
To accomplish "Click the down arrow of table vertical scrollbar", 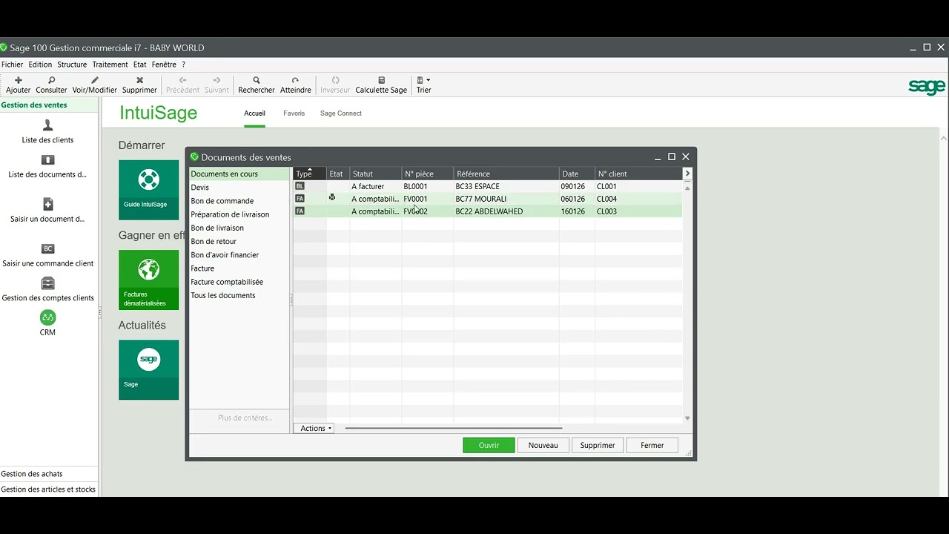I will (687, 418).
